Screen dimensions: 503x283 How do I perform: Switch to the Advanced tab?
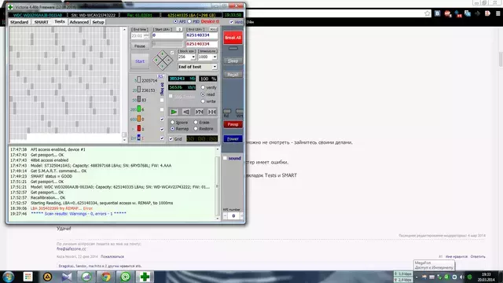click(79, 22)
